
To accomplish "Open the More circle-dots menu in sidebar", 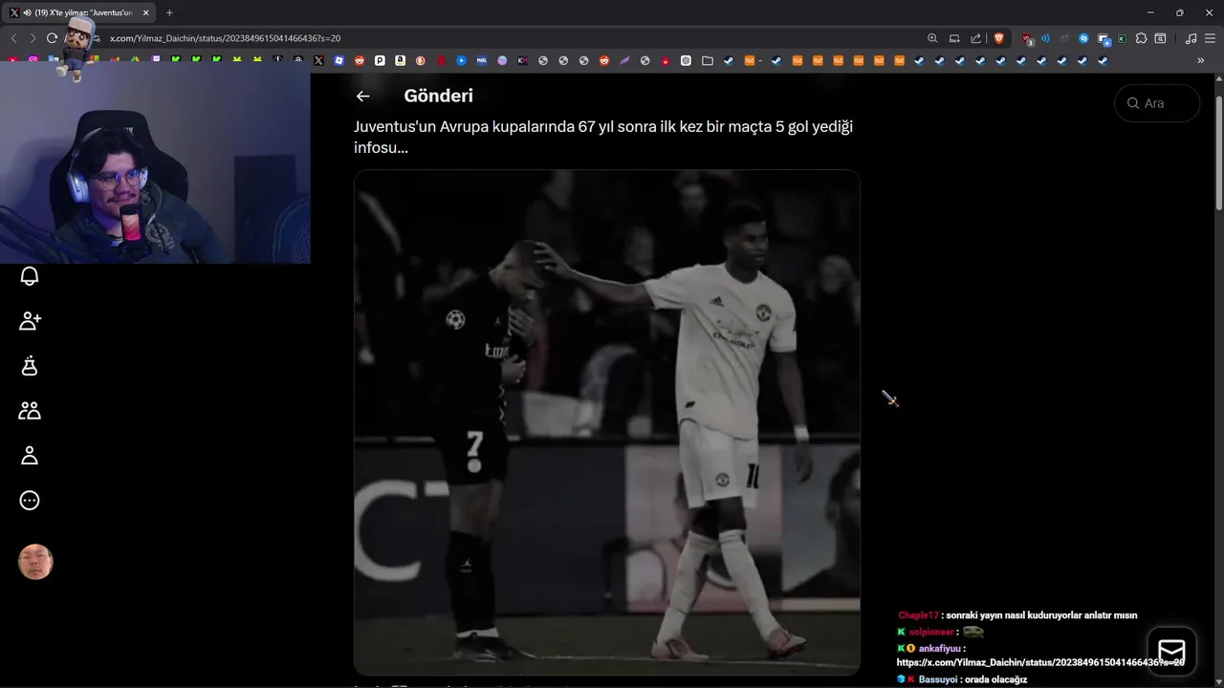I will tap(30, 501).
